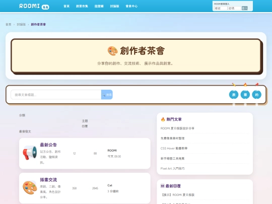
Task: Click reply count 88 in 最新公告 row
Action: (95, 153)
